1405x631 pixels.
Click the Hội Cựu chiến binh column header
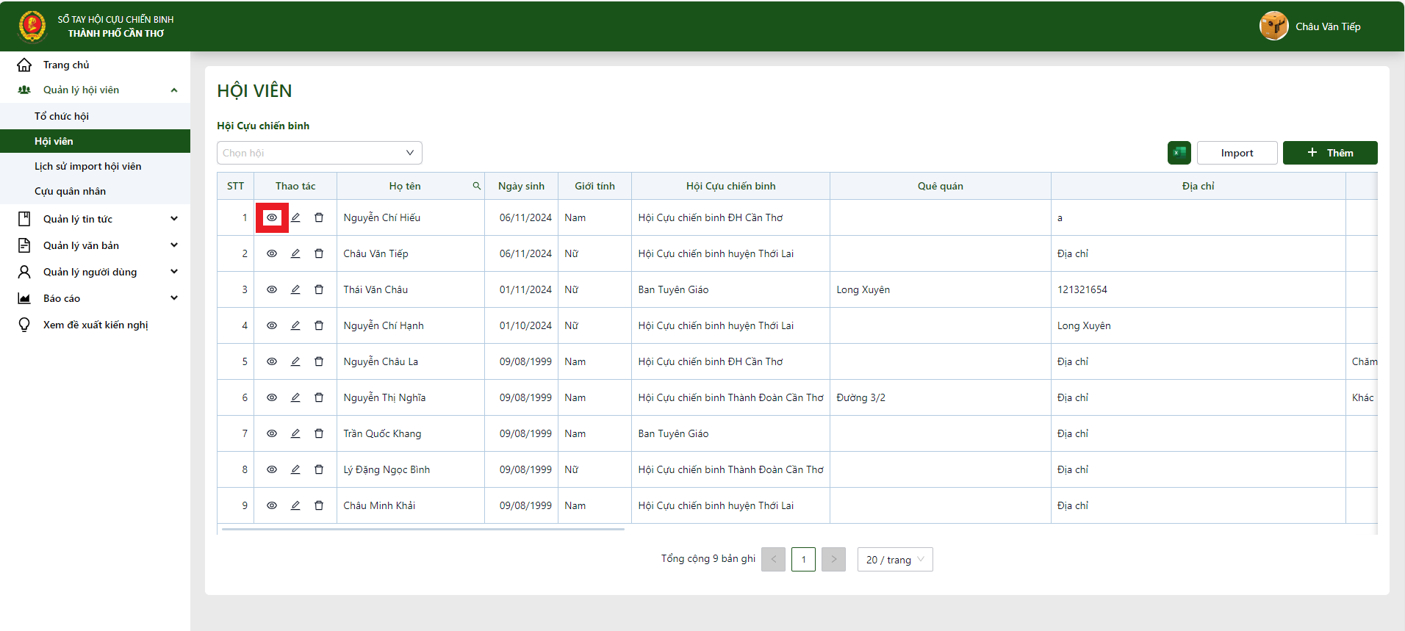click(x=730, y=186)
